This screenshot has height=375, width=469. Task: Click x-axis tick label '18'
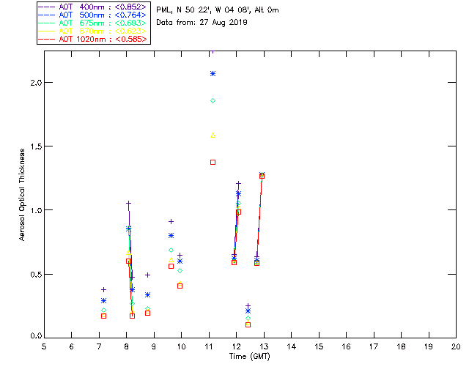pyautogui.click(x=401, y=346)
